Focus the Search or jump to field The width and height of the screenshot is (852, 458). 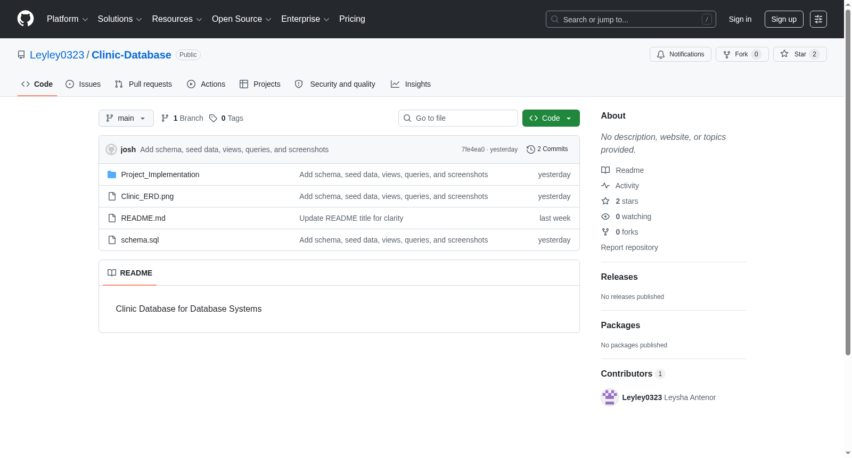click(x=631, y=19)
